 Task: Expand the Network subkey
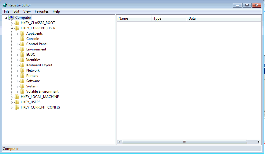pos(17,71)
